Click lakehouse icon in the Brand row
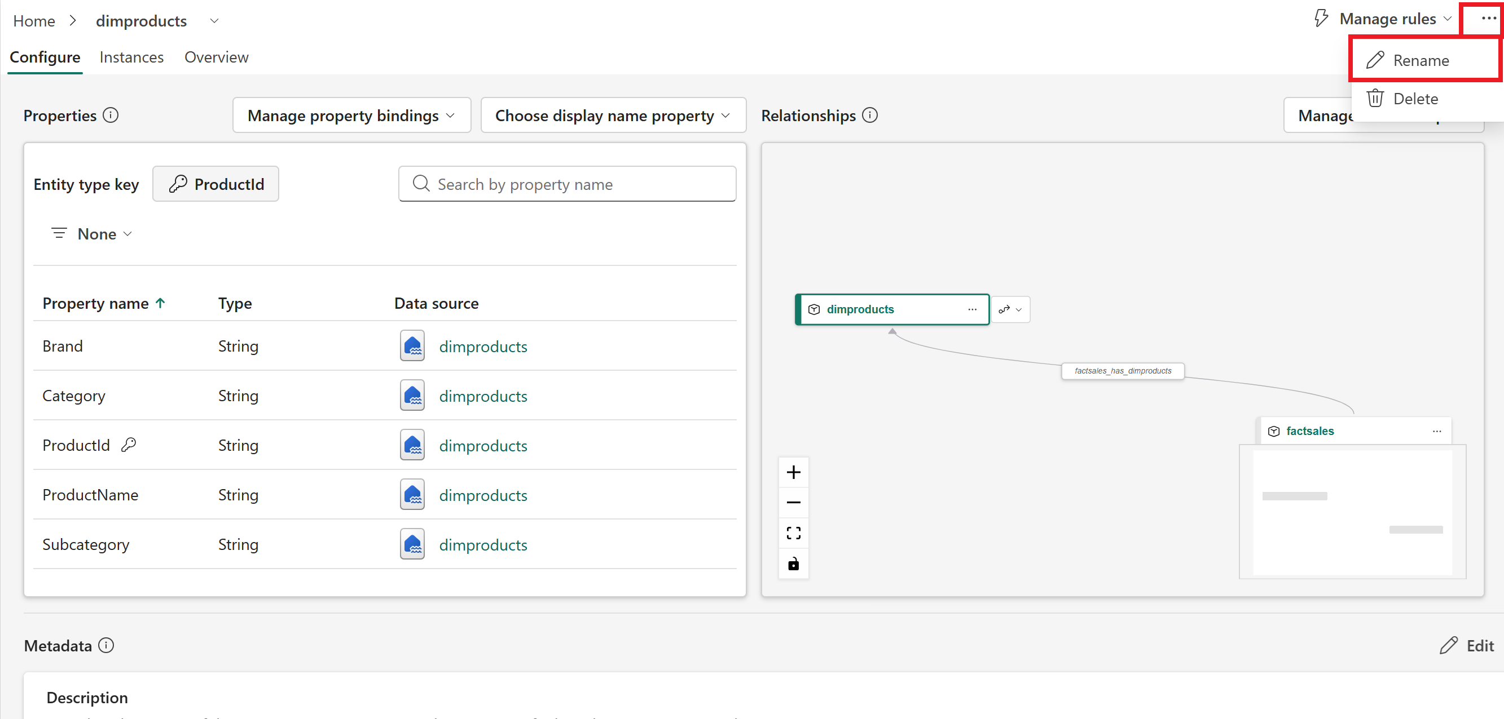The image size is (1504, 719). 412,346
